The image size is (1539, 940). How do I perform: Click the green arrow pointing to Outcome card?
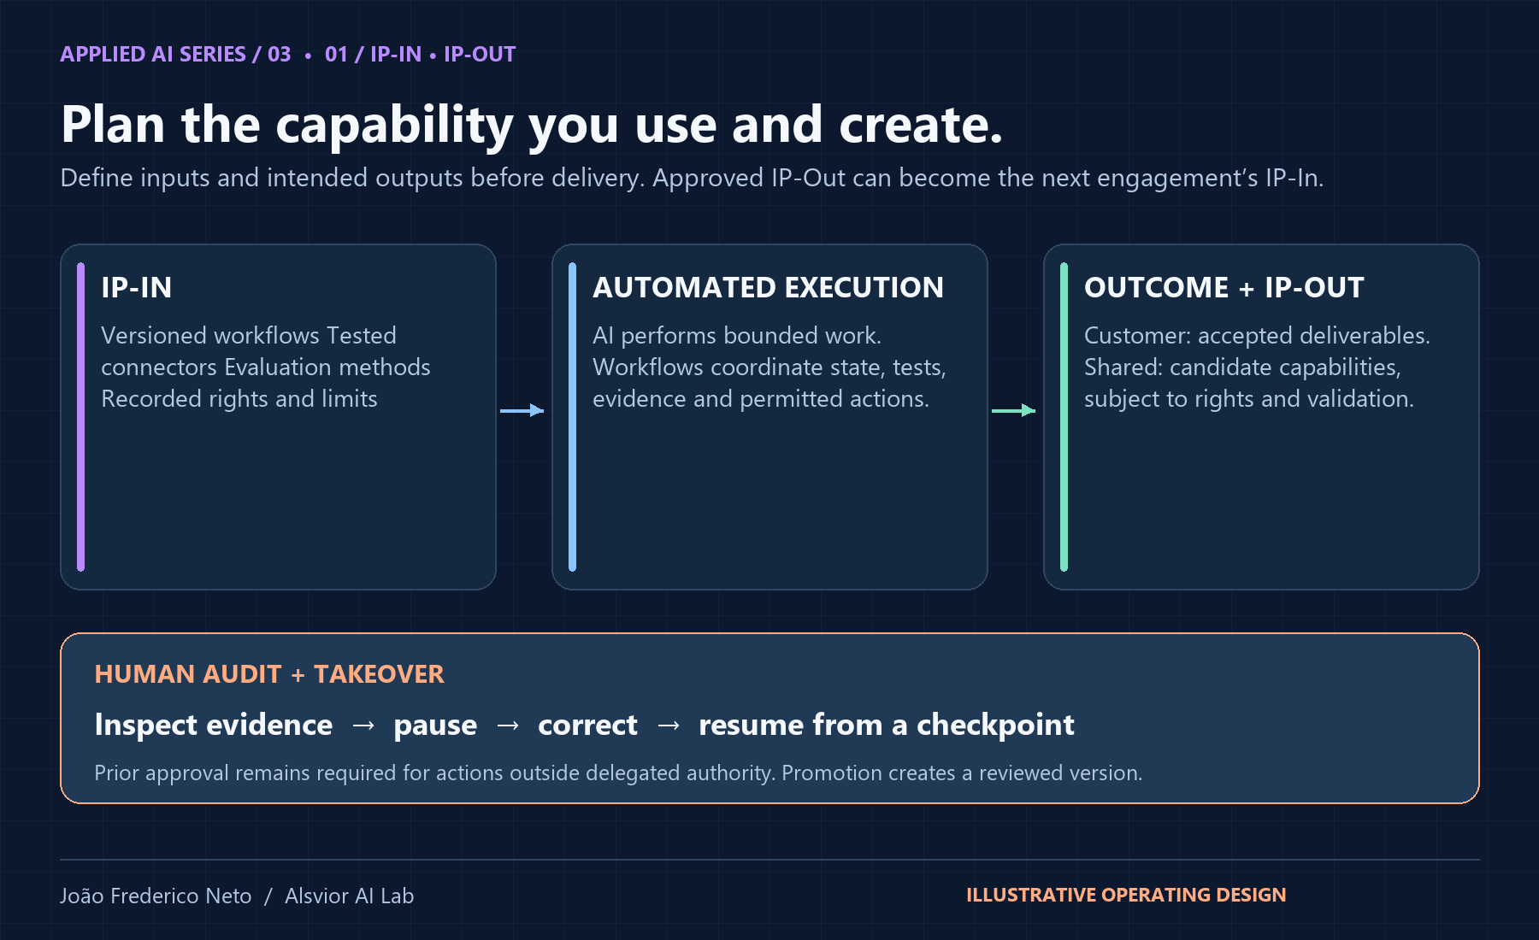(x=1014, y=410)
